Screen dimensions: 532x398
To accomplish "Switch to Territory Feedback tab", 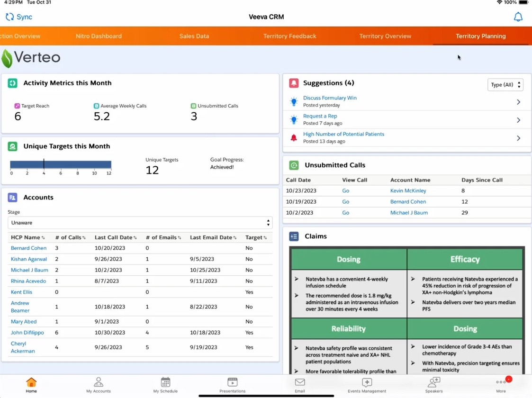I will [290, 36].
